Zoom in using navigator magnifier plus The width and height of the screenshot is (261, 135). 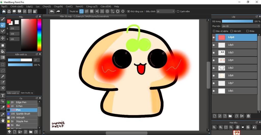coord(220,127)
